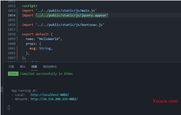Click the 'msg: String,' code line

coord(41,48)
